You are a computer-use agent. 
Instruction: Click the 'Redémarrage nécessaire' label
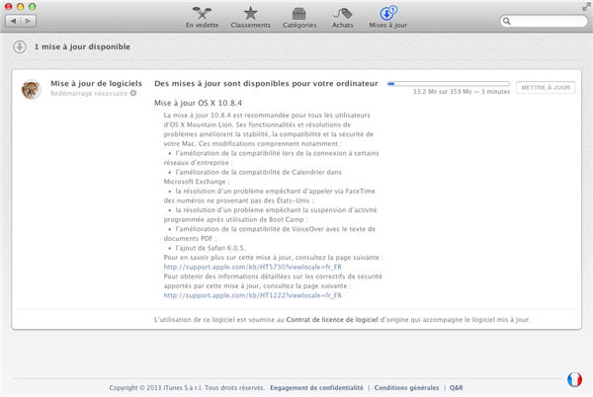tap(89, 93)
